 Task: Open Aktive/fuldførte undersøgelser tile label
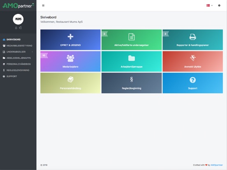pos(132,45)
